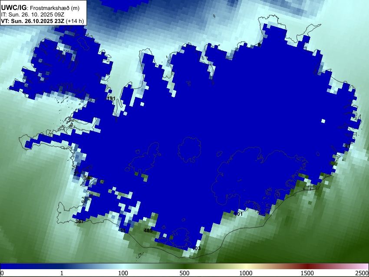The width and height of the screenshot is (369, 277).
Task: Click the station value 367 in the southwest
Action: 79,221
